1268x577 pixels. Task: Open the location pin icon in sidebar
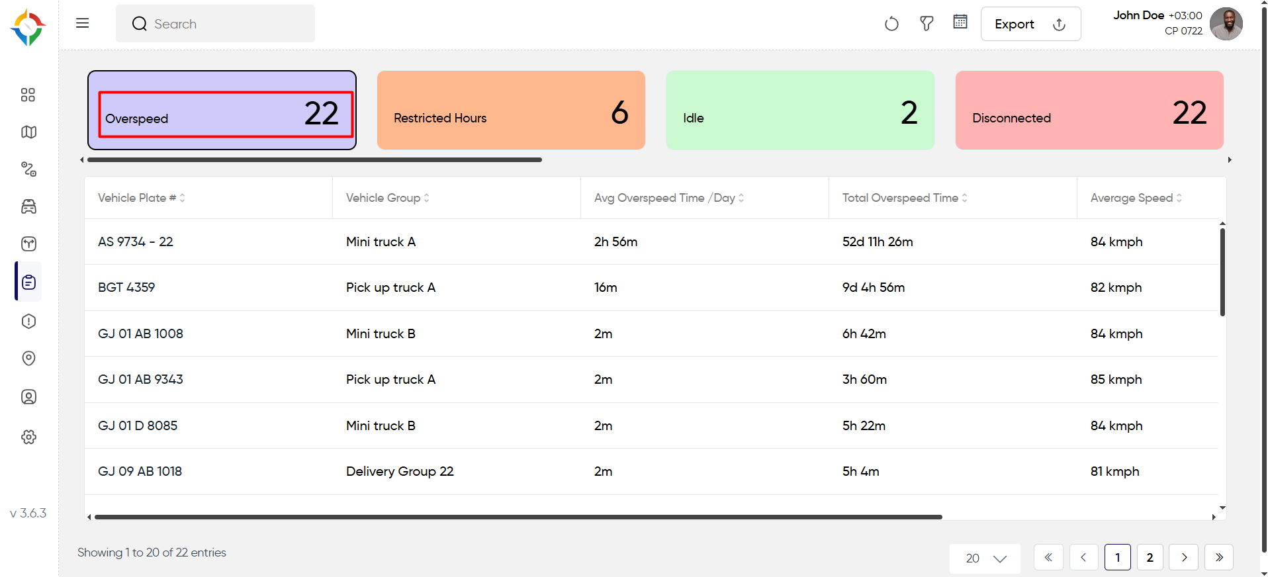(x=28, y=359)
